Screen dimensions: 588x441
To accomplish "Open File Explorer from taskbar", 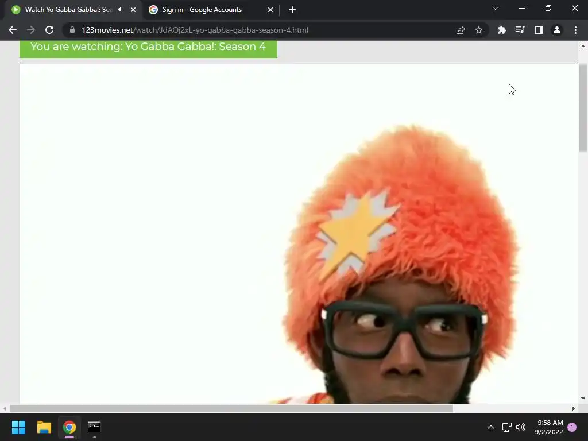I will coord(44,427).
